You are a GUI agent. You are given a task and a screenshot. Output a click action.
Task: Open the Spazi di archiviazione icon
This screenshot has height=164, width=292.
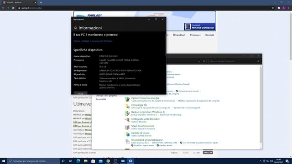127,127
